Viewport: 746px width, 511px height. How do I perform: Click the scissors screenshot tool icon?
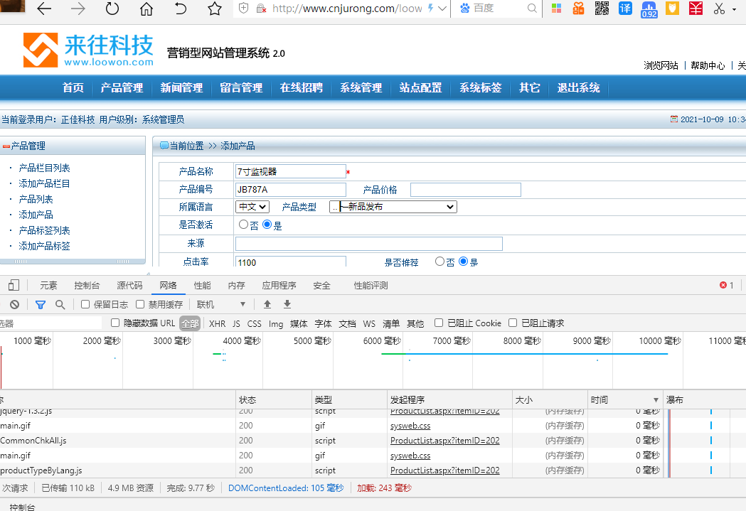click(719, 9)
